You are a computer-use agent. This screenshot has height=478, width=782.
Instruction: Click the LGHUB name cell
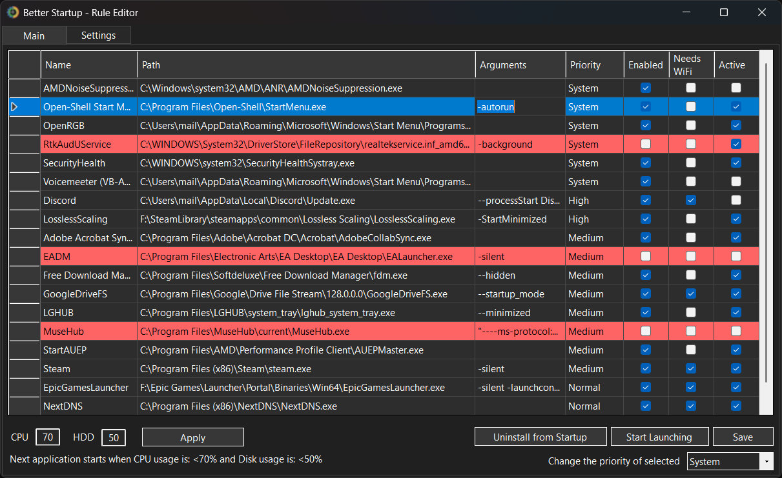click(x=89, y=313)
